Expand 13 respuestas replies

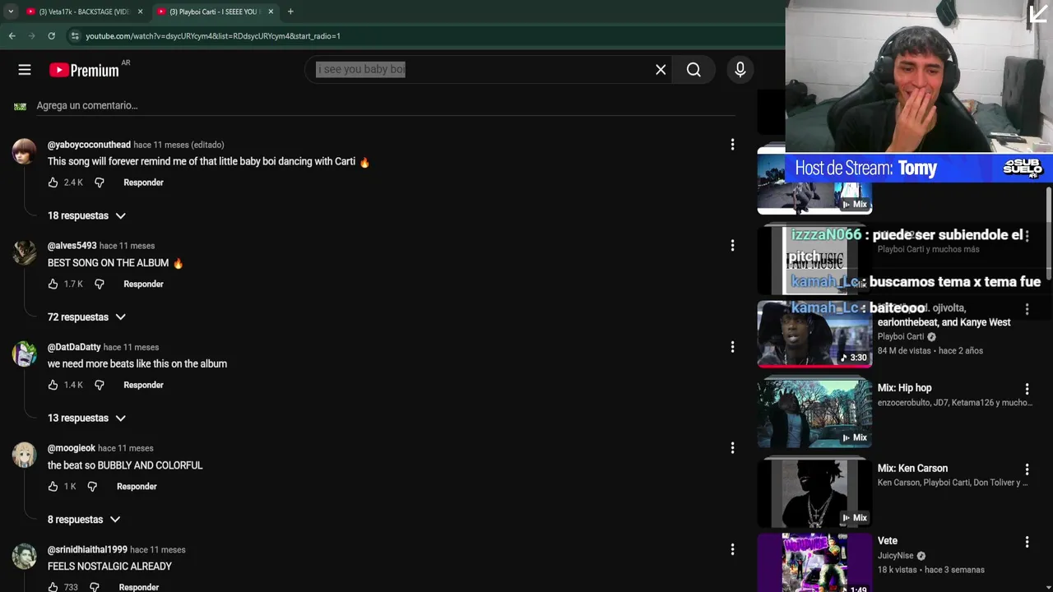pos(86,419)
